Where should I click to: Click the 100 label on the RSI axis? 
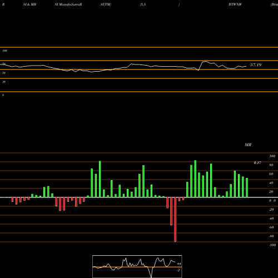[x=5, y=51]
